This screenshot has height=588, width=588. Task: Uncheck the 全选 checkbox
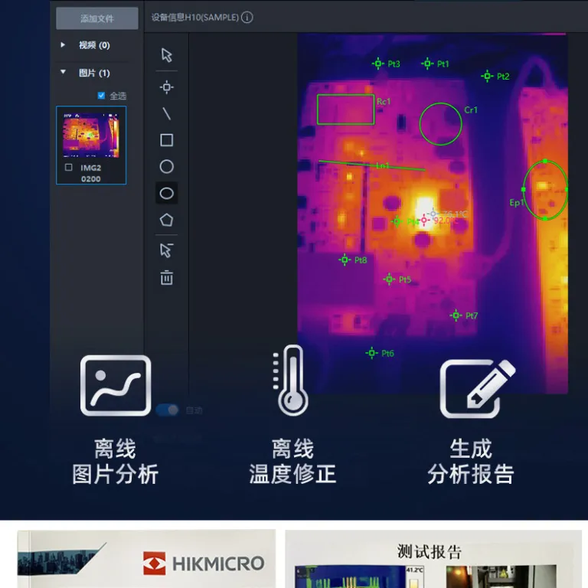(x=101, y=96)
